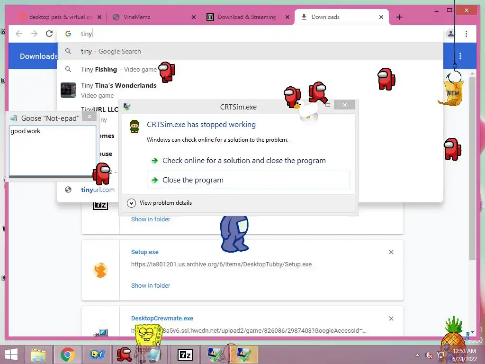Screen dimensions: 485x364
Task: Click scrollbar down arrow on Downloads page
Action: 472,332
